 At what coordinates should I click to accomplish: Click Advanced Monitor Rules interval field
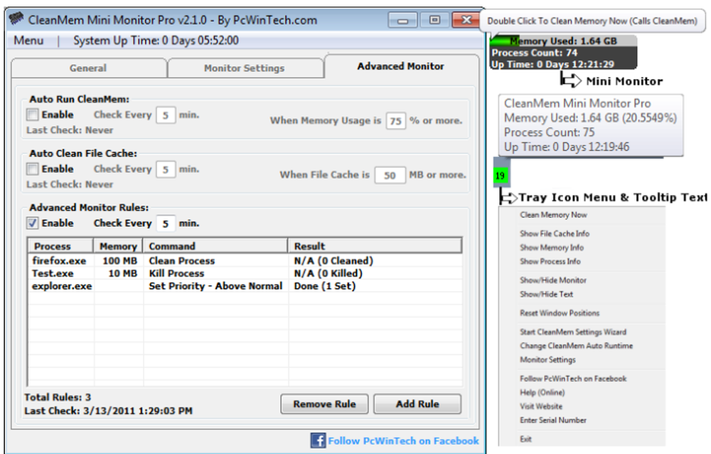(166, 223)
